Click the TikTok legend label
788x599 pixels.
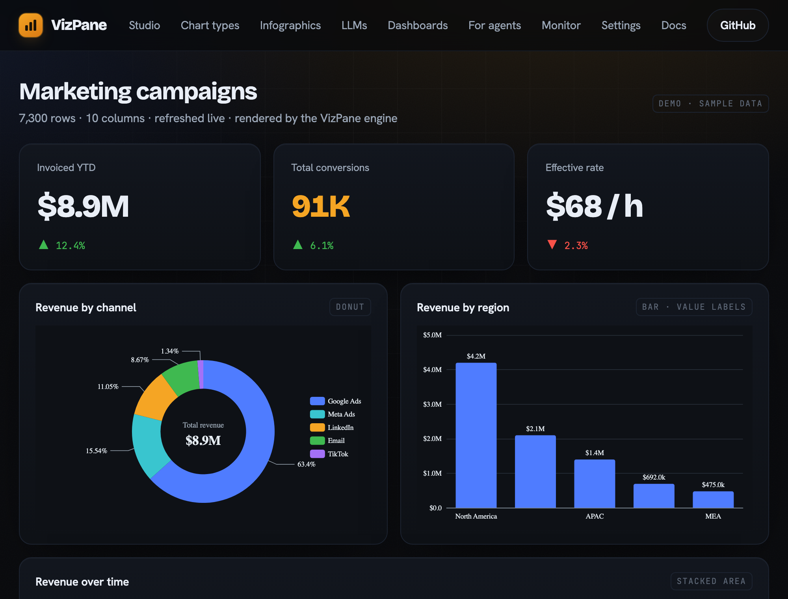click(338, 454)
